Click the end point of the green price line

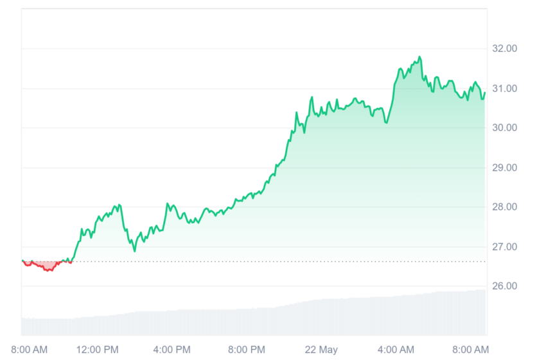(485, 92)
